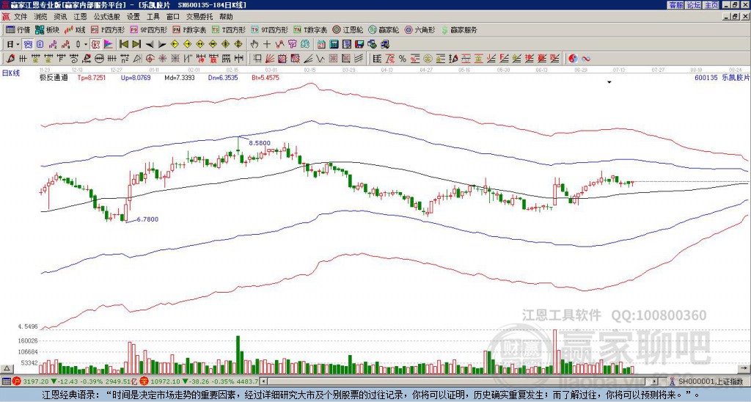
Task: Step chart left with black left arrow
Action: point(150,45)
